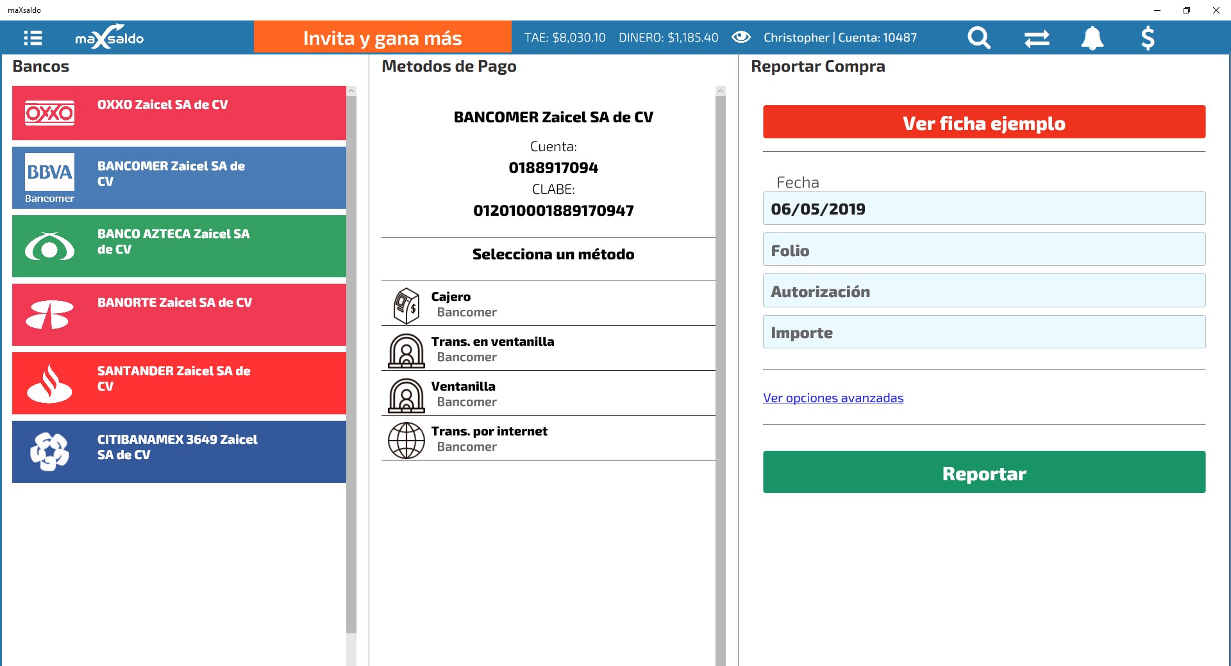
Task: Click scroll-up arrow of Bancos list
Action: [351, 91]
